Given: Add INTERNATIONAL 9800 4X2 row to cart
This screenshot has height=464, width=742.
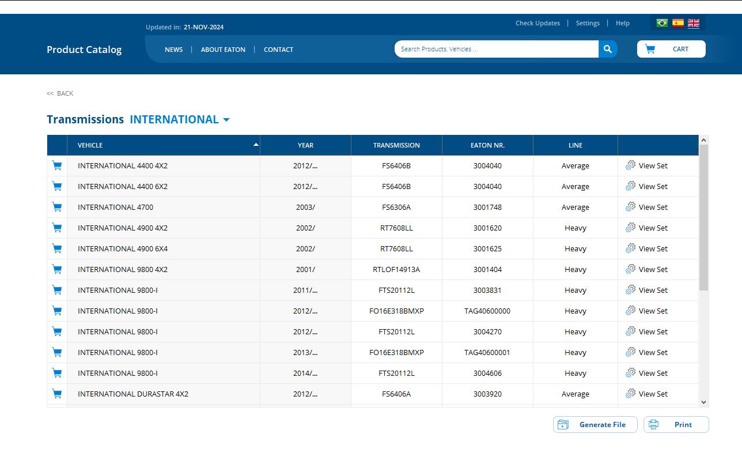Looking at the screenshot, I should click(57, 269).
